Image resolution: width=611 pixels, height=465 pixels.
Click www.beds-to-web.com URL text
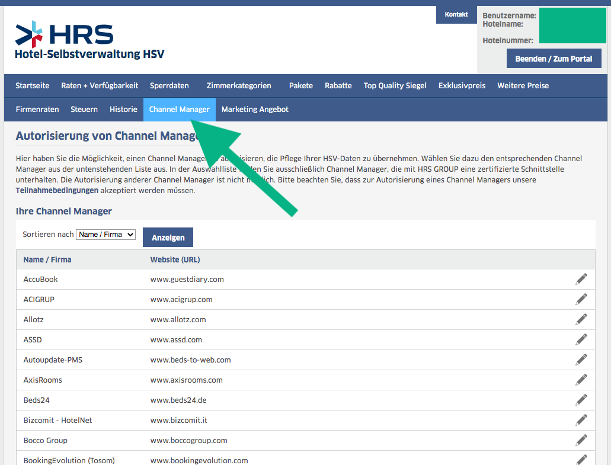pyautogui.click(x=191, y=360)
